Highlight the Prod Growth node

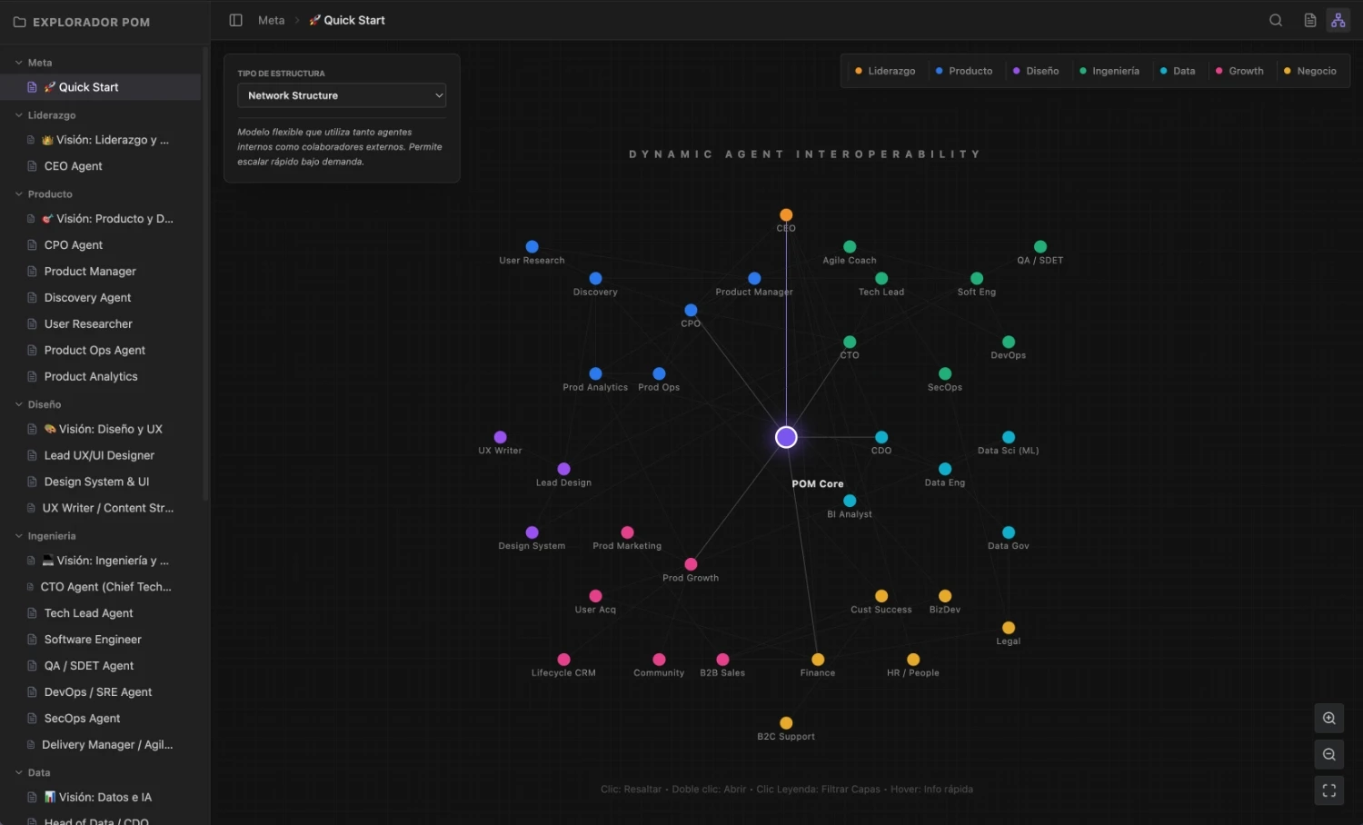tap(691, 564)
